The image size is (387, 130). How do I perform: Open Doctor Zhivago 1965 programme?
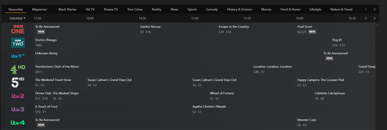pyautogui.click(x=182, y=42)
